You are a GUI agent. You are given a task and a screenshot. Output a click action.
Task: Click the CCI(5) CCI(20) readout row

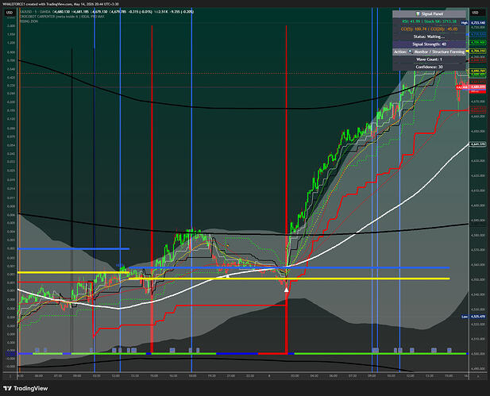pos(429,29)
